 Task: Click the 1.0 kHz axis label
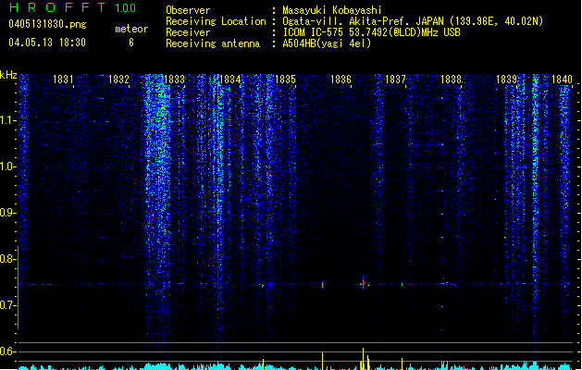pyautogui.click(x=7, y=166)
